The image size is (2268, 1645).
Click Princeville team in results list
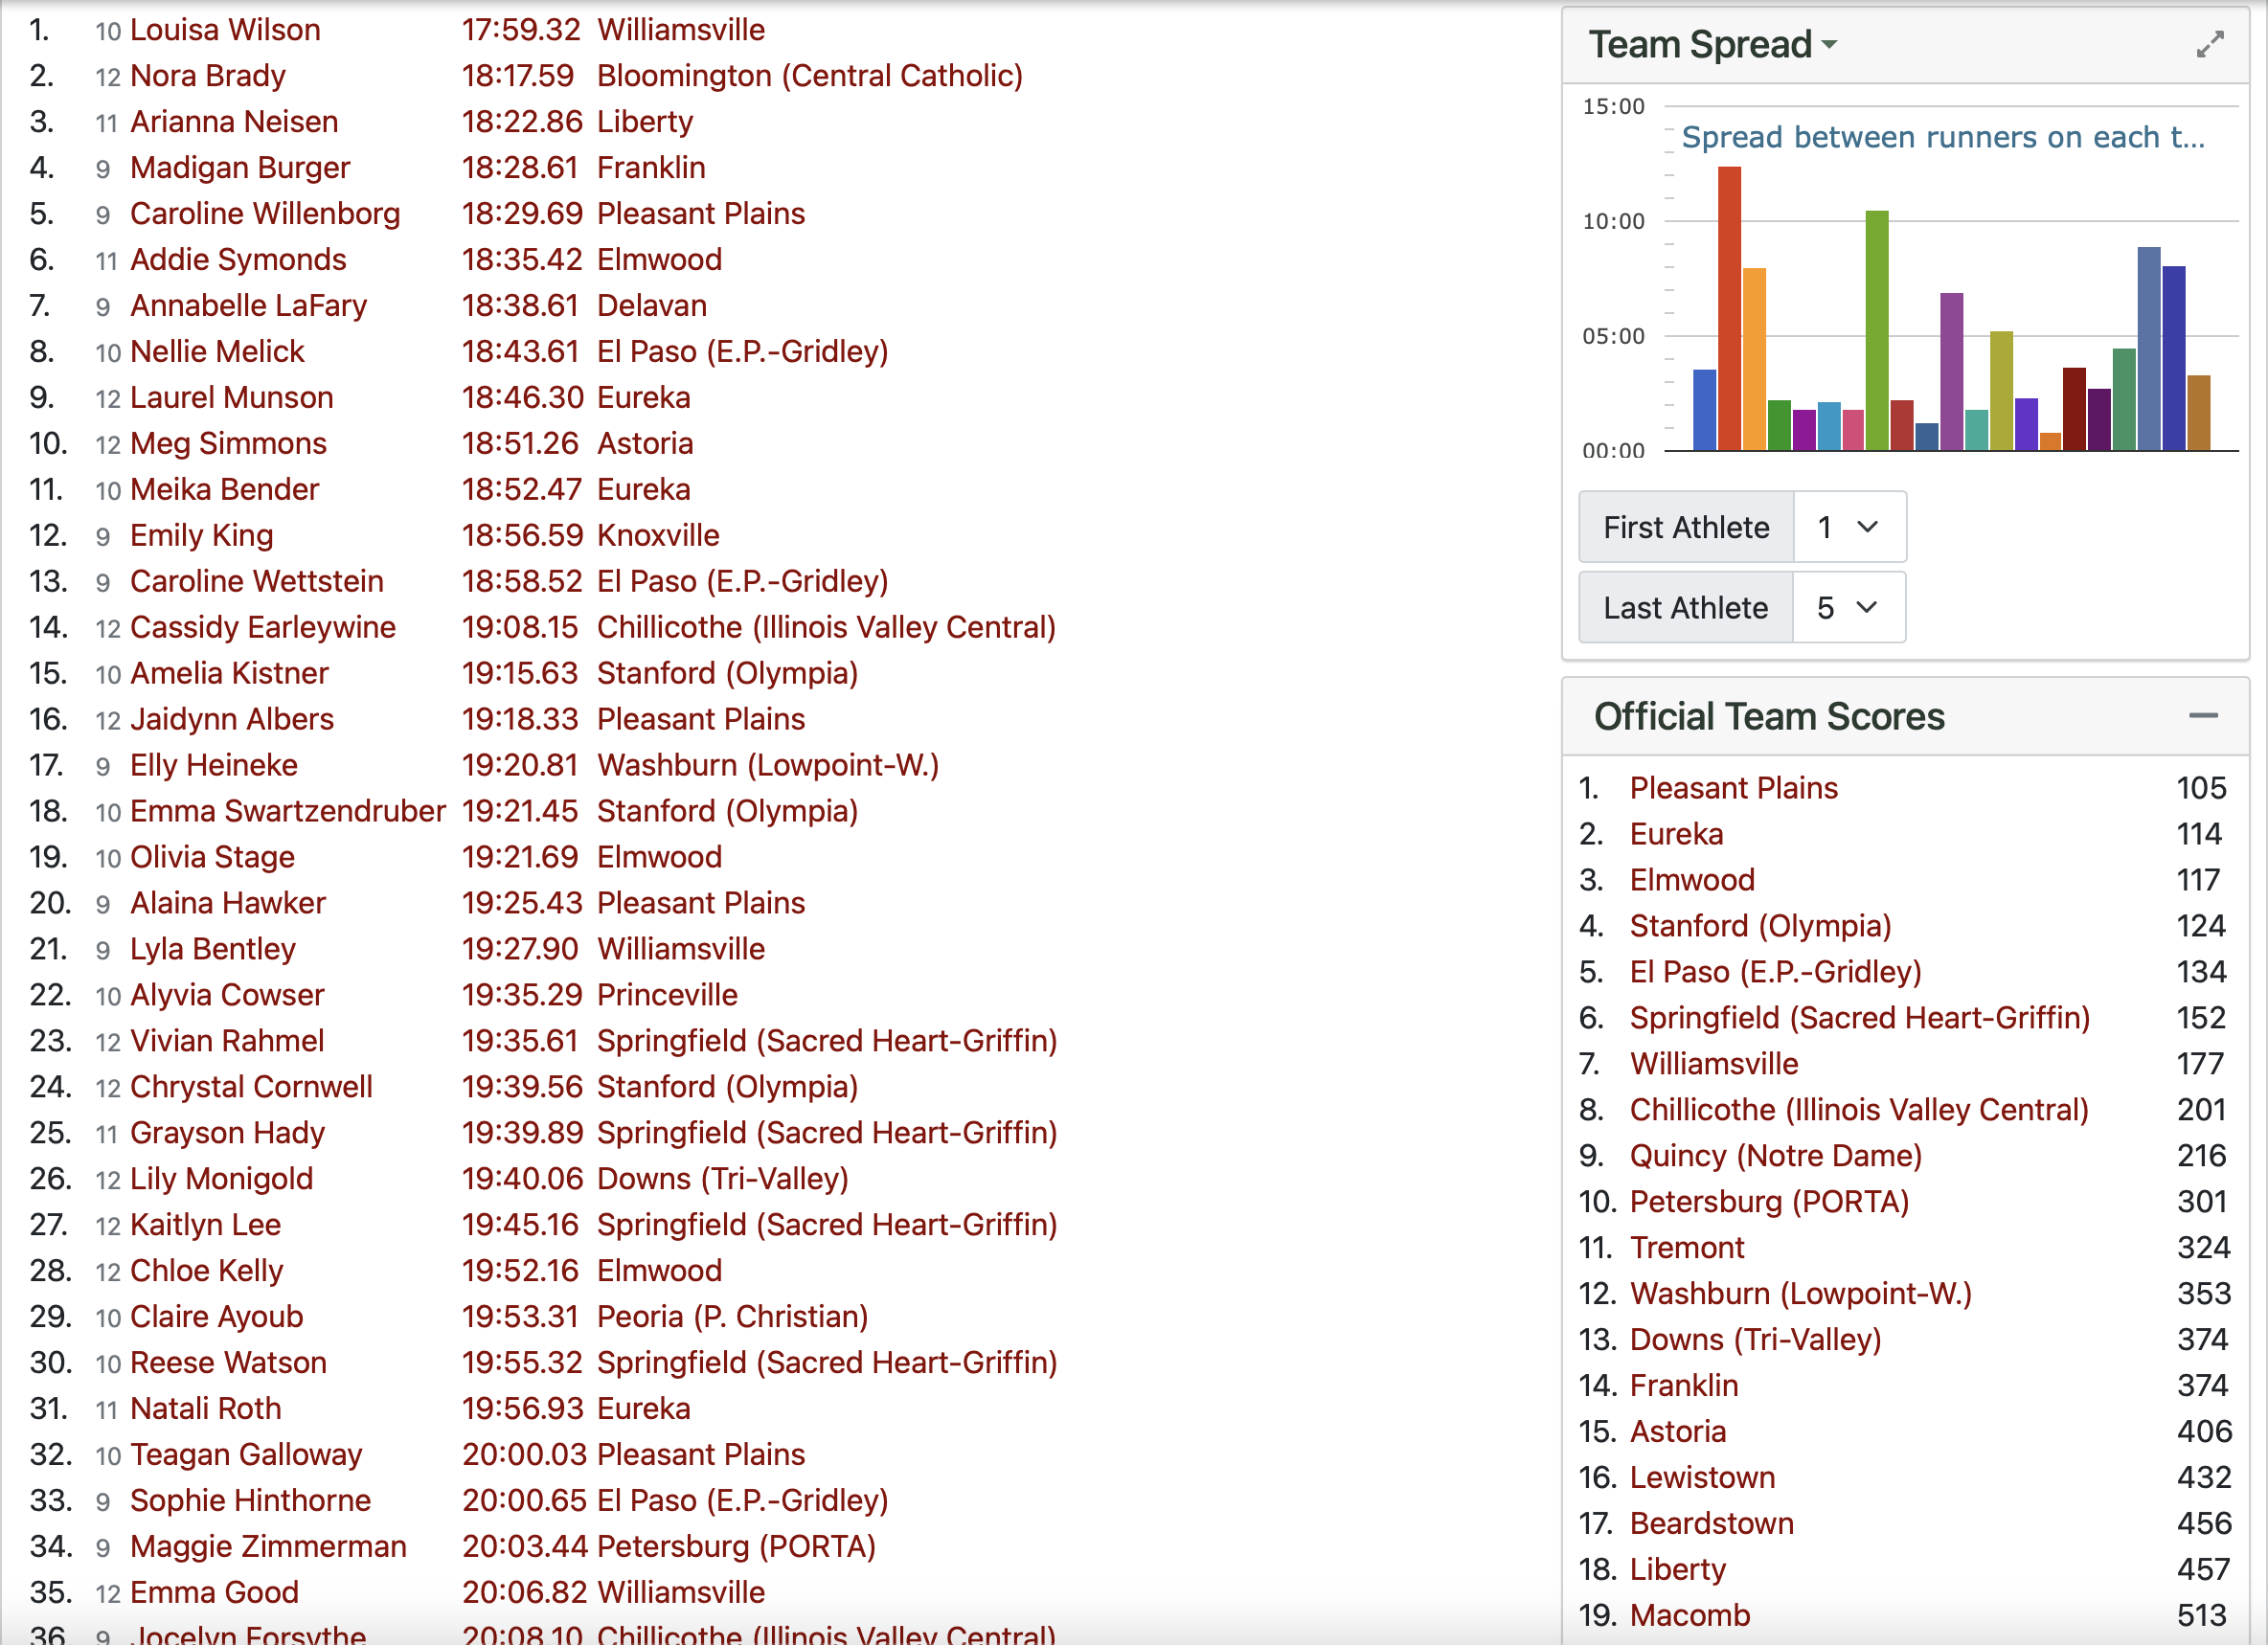click(667, 996)
